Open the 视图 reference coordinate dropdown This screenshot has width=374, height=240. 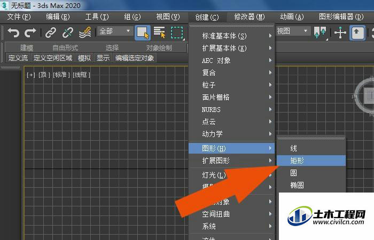(x=293, y=31)
